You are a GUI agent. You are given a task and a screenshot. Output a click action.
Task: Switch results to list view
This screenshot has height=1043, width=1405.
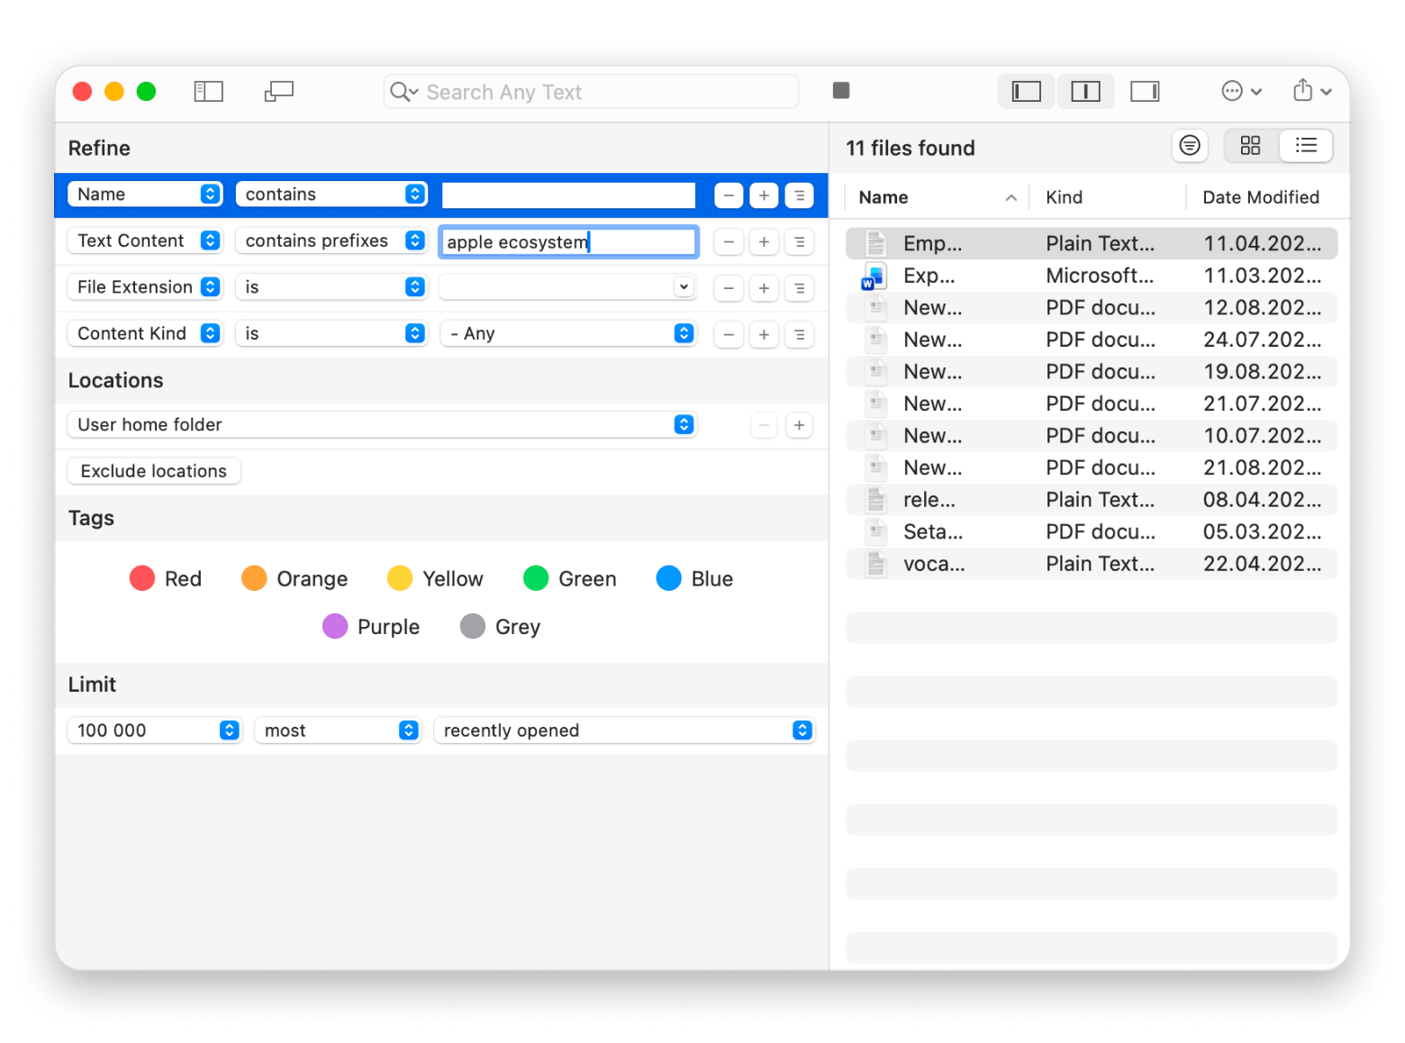1307,145
